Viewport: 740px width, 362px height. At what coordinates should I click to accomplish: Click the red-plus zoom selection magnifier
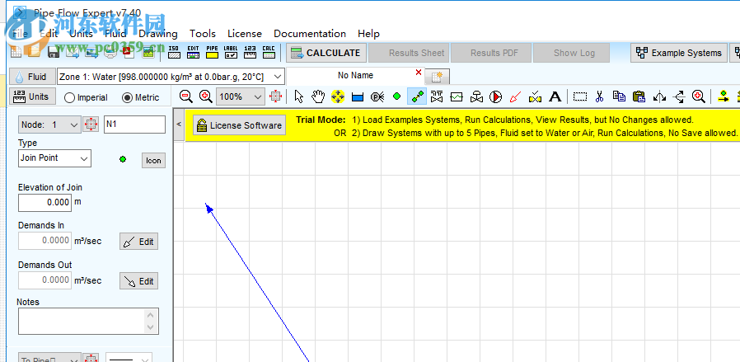[699, 96]
